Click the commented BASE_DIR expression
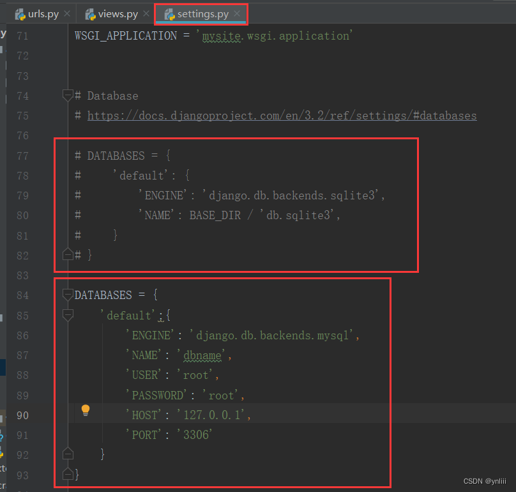Screen dimensions: 516x492 click(x=215, y=215)
